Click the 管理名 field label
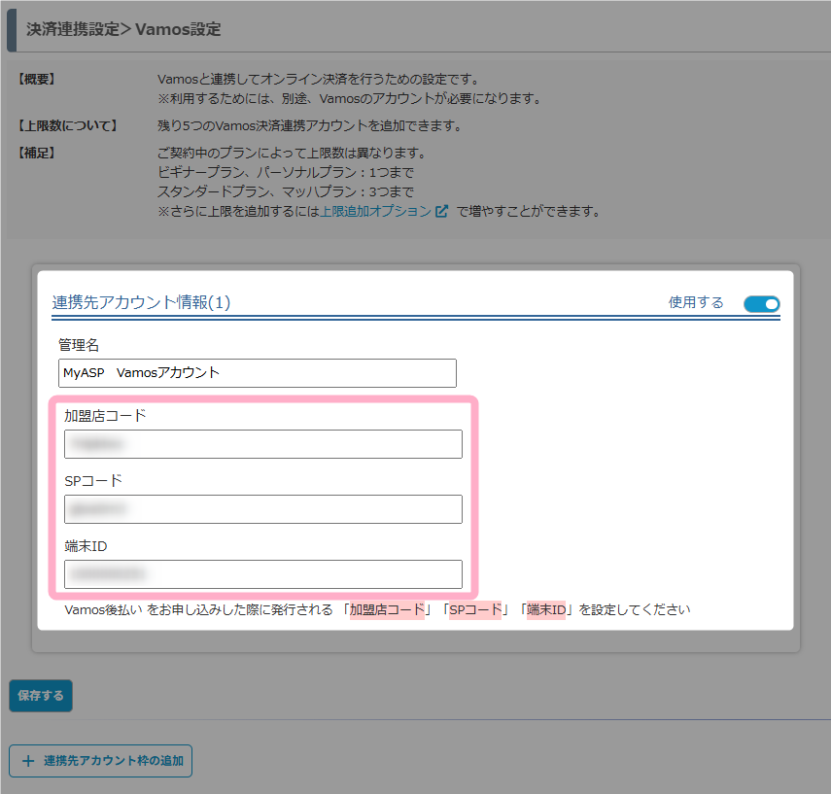 [79, 345]
